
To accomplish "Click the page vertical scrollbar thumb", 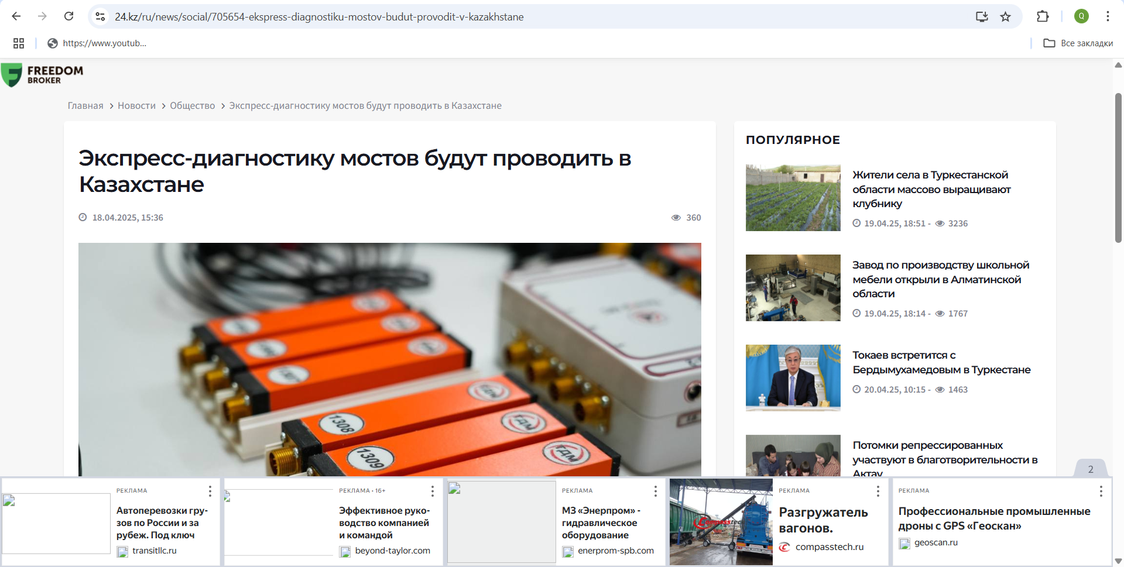I will click(x=1118, y=167).
